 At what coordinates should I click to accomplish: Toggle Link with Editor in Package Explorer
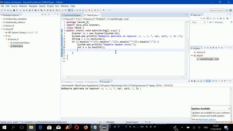45,15
